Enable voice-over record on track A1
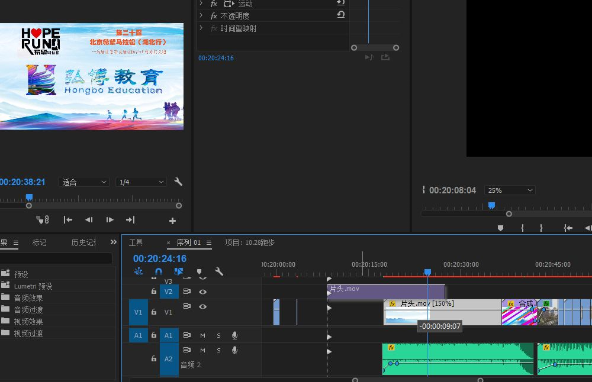 click(234, 335)
